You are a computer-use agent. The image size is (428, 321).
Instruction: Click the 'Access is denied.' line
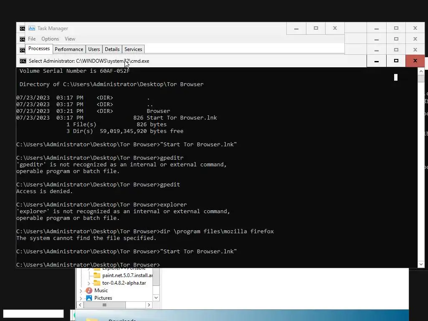44,191
